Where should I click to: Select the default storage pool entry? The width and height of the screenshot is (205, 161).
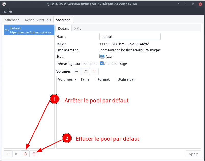click(x=29, y=30)
